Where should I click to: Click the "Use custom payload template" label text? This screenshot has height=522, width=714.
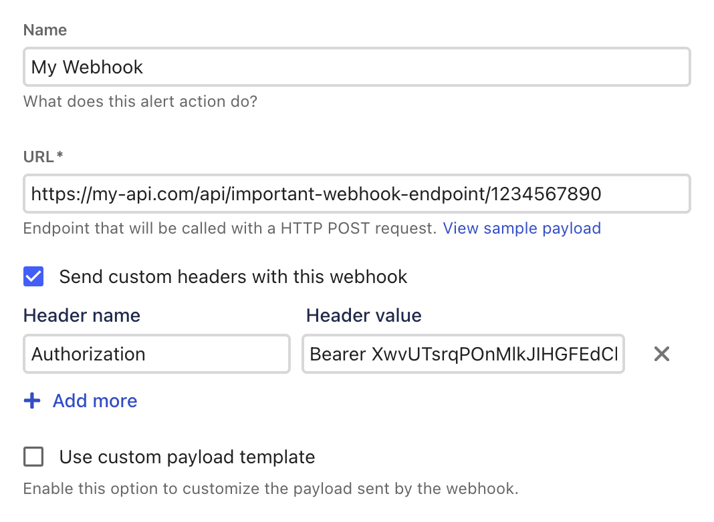(187, 457)
